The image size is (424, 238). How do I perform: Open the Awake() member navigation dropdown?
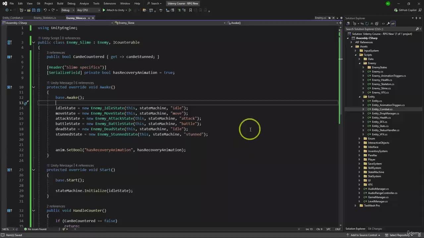tap(283, 23)
